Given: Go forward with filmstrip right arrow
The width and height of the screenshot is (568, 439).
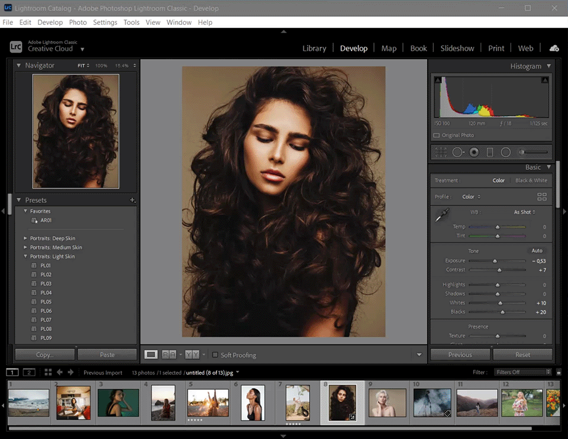Looking at the screenshot, I should coord(70,372).
